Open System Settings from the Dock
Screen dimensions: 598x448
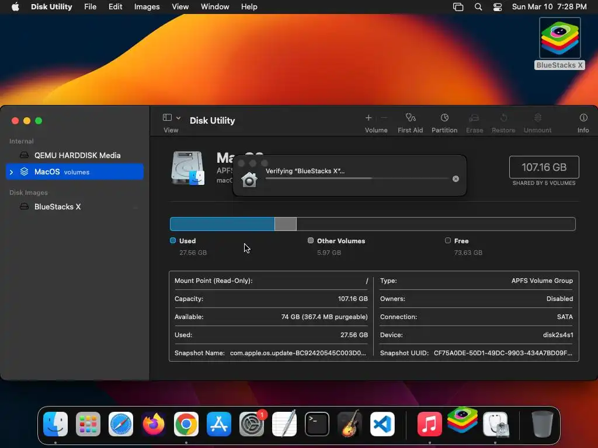(252, 424)
